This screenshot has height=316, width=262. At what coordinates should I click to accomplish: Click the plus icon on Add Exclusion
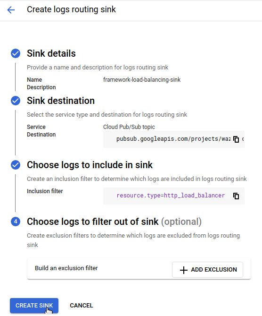coord(184,270)
